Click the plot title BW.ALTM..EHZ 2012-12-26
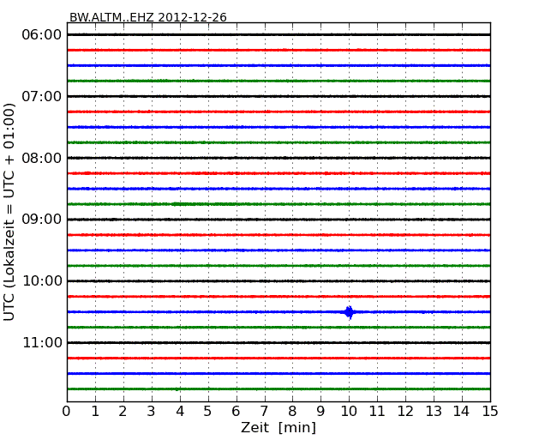This screenshot has width=557, height=446. tap(147, 17)
